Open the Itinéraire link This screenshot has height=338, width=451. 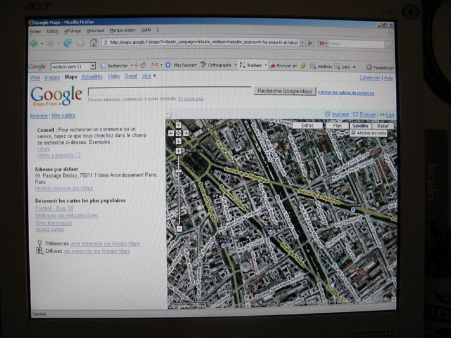39,115
